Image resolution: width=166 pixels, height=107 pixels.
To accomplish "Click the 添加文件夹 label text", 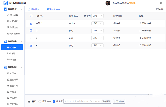I will point(55,9).
